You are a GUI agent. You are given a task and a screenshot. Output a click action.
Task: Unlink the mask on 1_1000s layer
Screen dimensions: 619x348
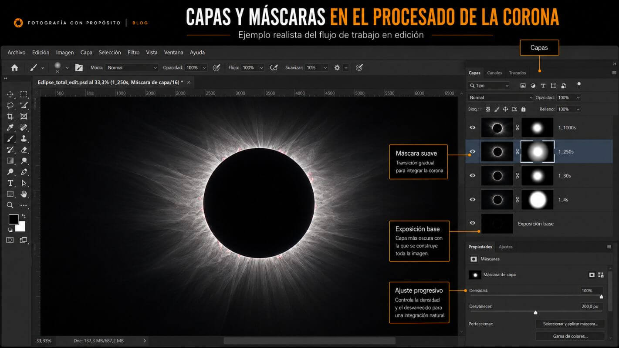pyautogui.click(x=517, y=127)
